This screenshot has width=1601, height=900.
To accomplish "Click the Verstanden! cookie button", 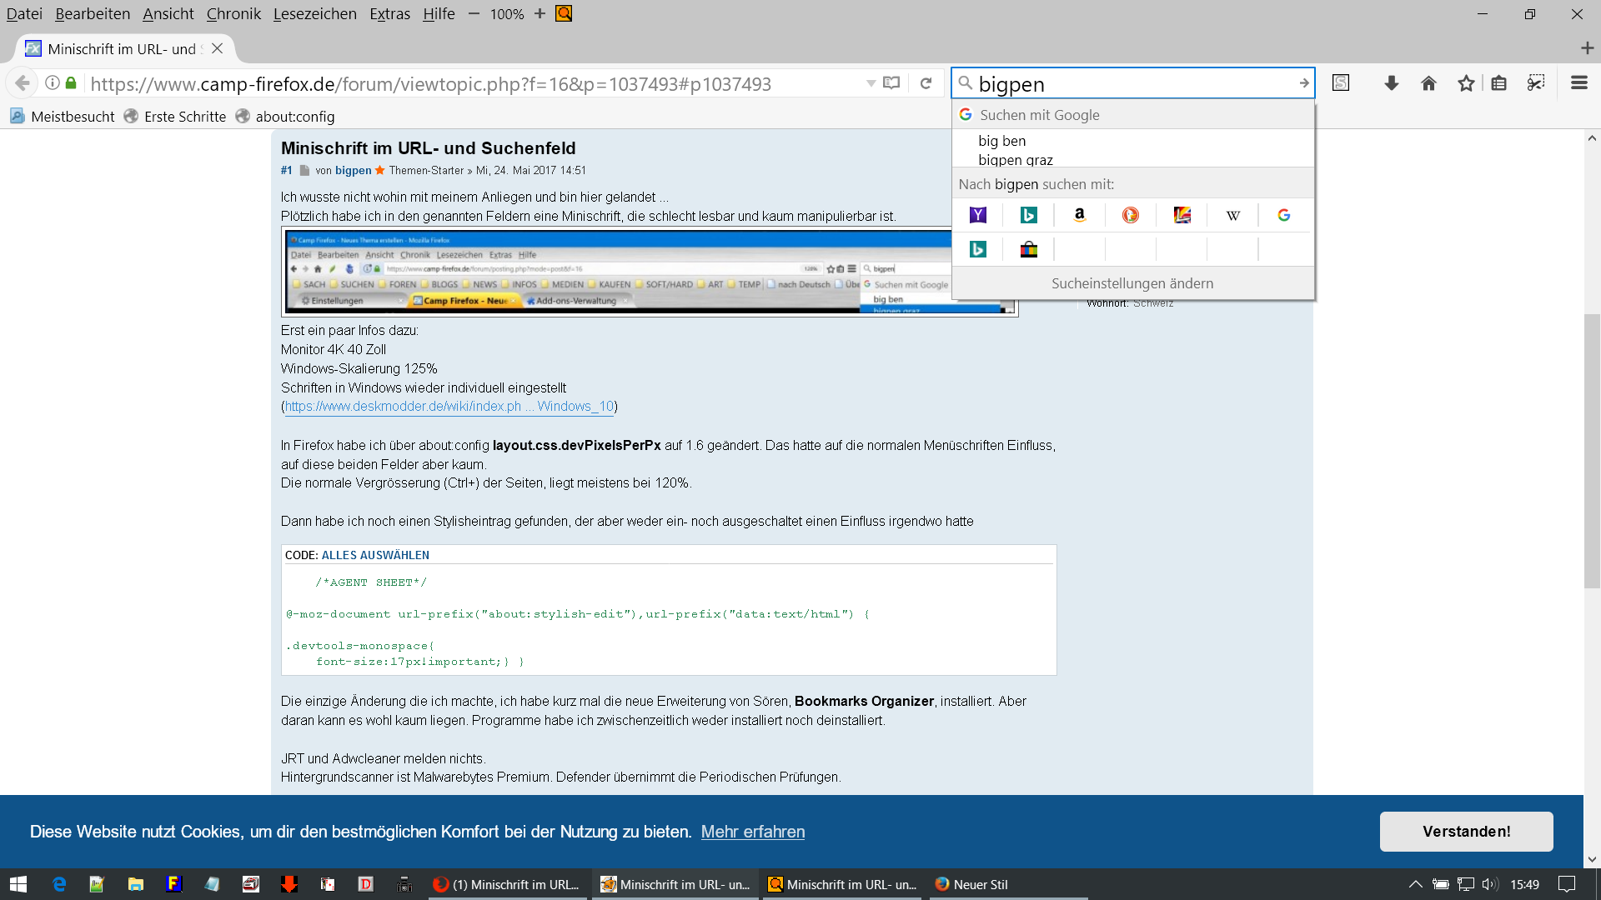I will pos(1466,832).
